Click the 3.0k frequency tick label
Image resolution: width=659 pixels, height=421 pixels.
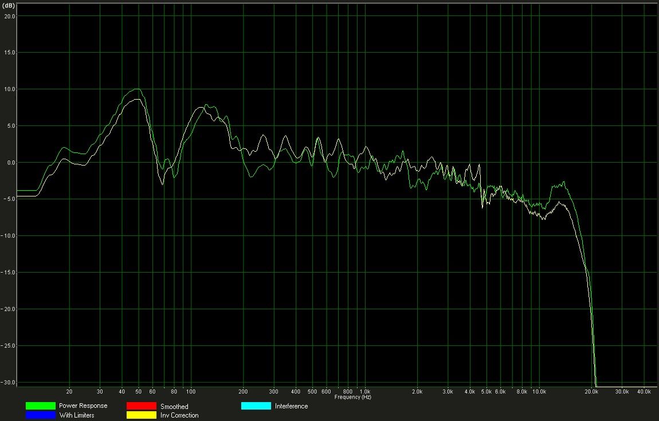point(448,392)
